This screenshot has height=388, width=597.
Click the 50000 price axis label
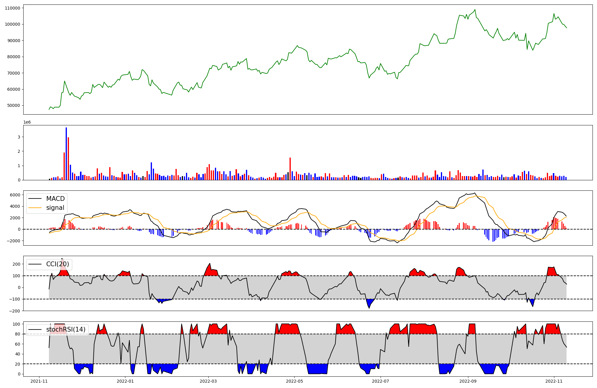click(13, 106)
